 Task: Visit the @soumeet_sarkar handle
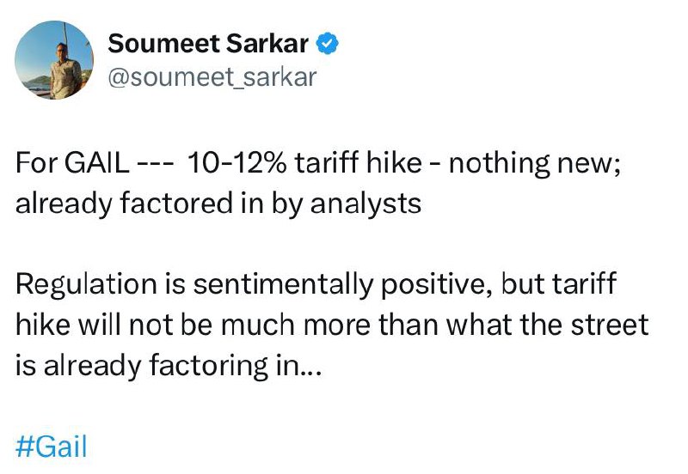coord(212,77)
